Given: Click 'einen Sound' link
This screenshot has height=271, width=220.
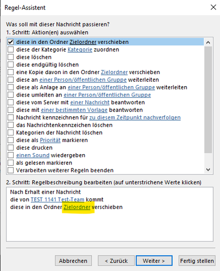Looking at the screenshot, I should pos(33,155).
